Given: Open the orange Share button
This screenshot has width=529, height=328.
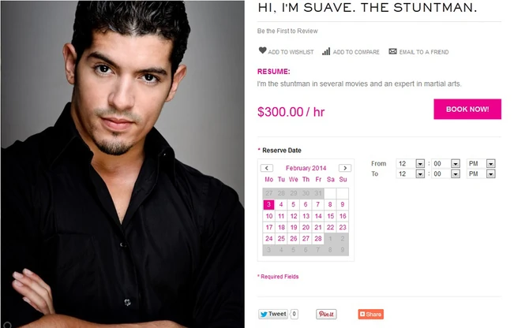Looking at the screenshot, I should point(370,314).
